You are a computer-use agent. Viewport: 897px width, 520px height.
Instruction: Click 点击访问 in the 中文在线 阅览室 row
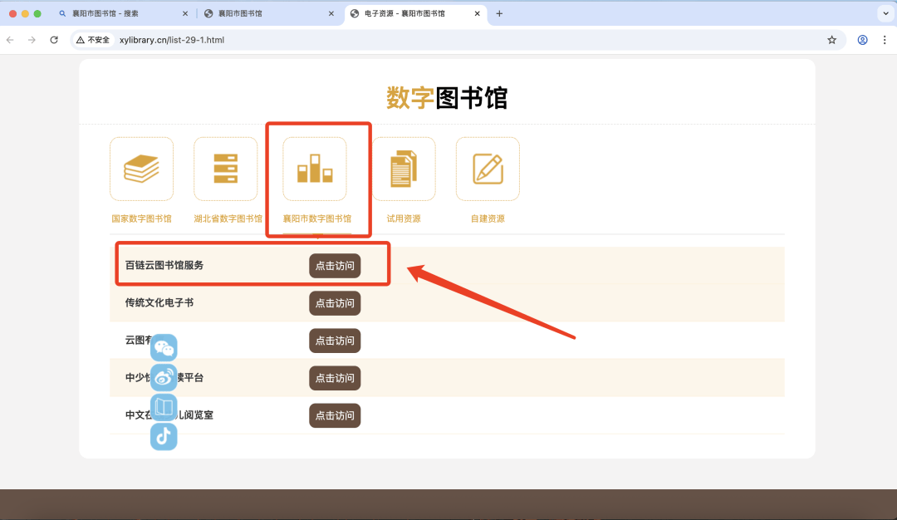click(x=335, y=416)
